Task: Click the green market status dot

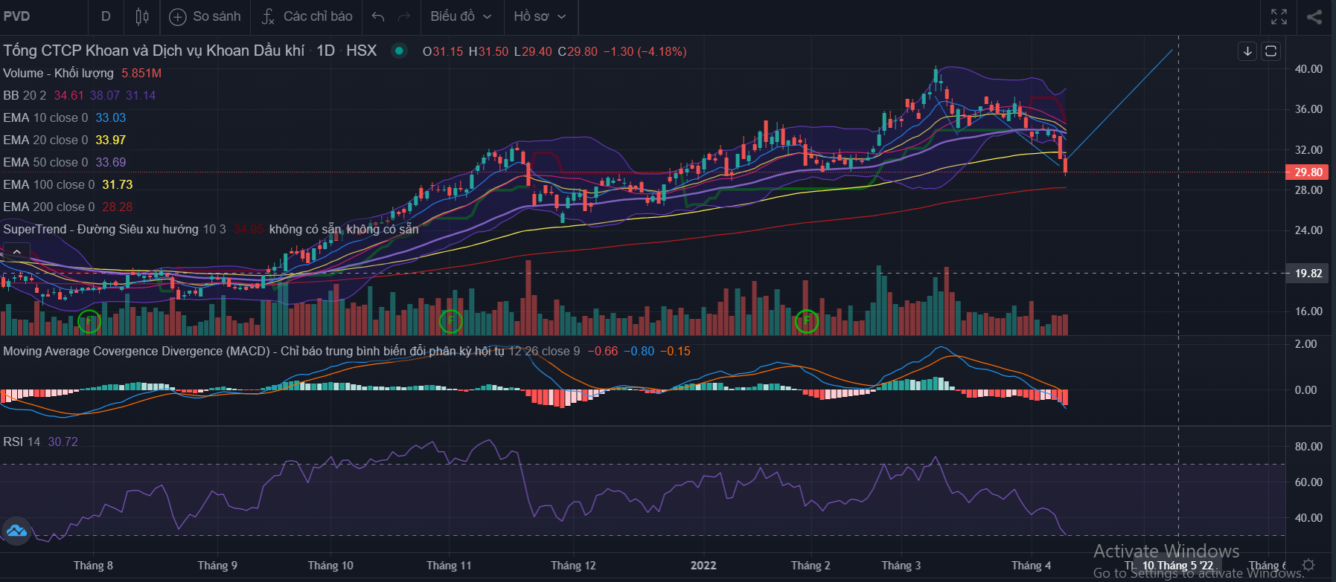Action: [400, 51]
